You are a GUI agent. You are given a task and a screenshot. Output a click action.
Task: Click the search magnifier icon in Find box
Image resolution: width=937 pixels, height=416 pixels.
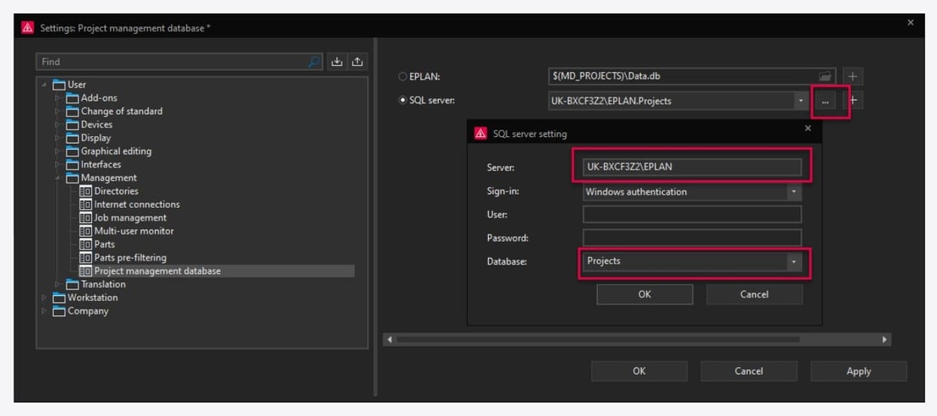pos(314,62)
